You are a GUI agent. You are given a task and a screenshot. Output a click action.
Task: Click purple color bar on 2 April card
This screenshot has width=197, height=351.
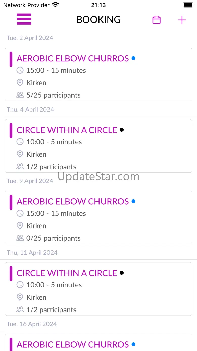click(11, 59)
